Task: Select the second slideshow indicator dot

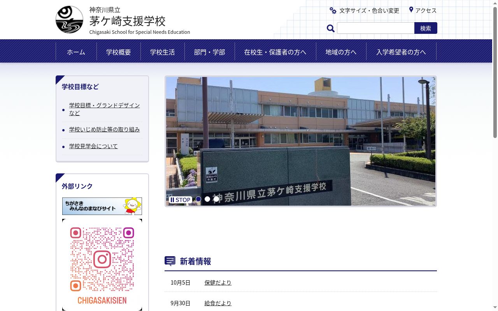Action: 207,199
